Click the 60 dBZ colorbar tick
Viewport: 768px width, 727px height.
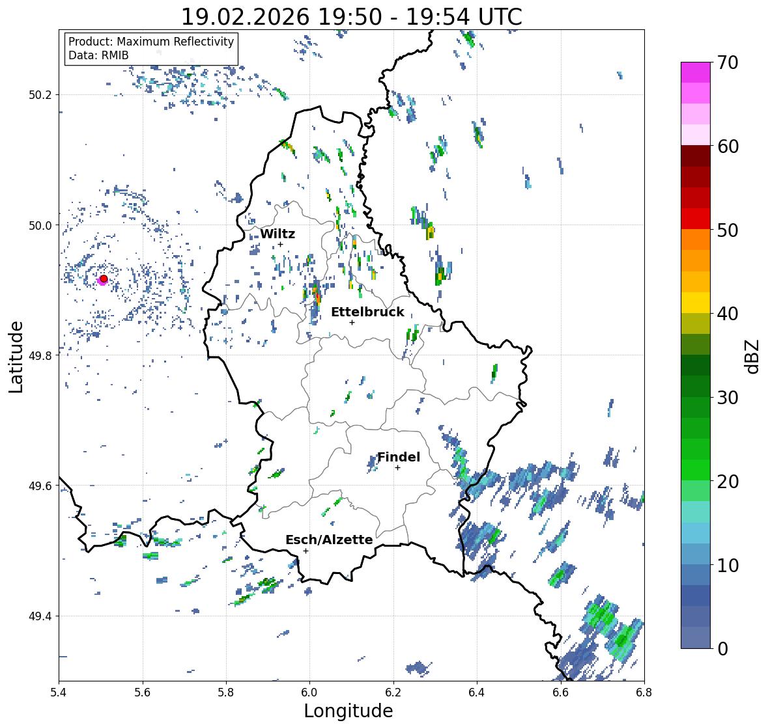click(728, 146)
